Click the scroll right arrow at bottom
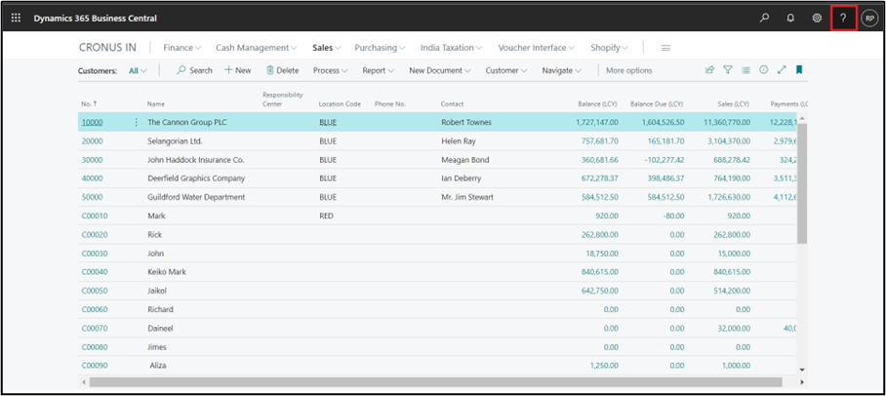Image resolution: width=886 pixels, height=396 pixels. 802,382
